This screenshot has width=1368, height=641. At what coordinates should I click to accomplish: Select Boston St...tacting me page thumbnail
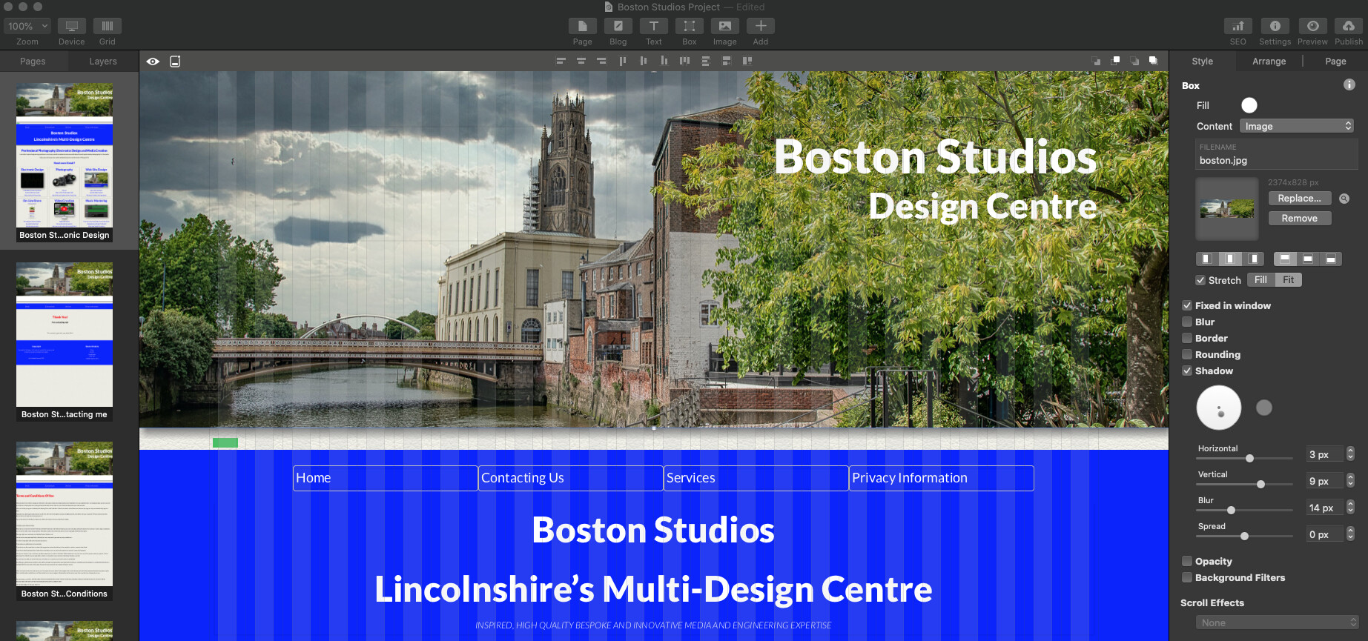pyautogui.click(x=65, y=342)
